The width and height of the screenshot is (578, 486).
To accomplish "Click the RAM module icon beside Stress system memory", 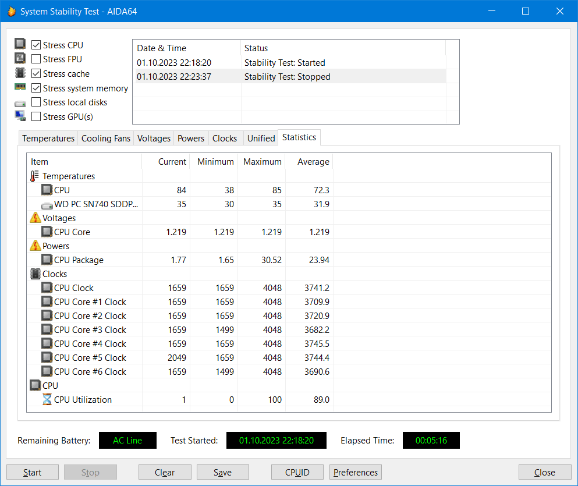I will (20, 87).
